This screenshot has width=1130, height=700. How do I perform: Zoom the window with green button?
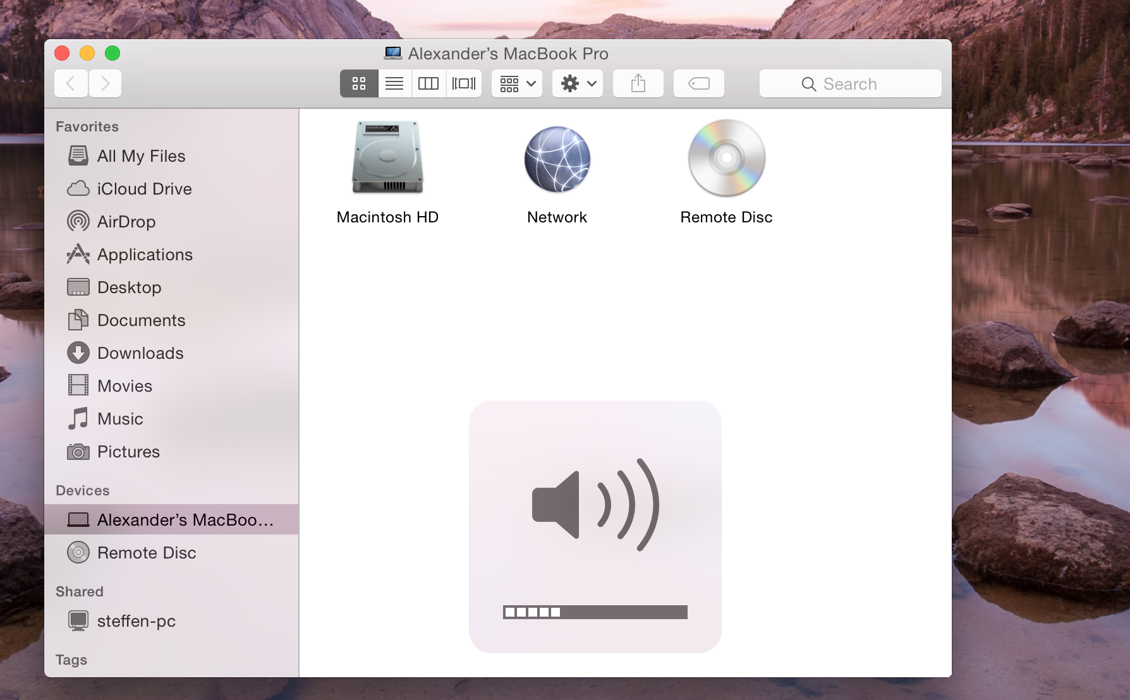coord(112,53)
